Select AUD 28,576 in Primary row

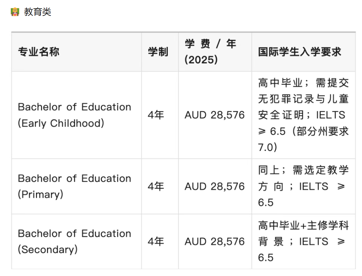(214, 186)
